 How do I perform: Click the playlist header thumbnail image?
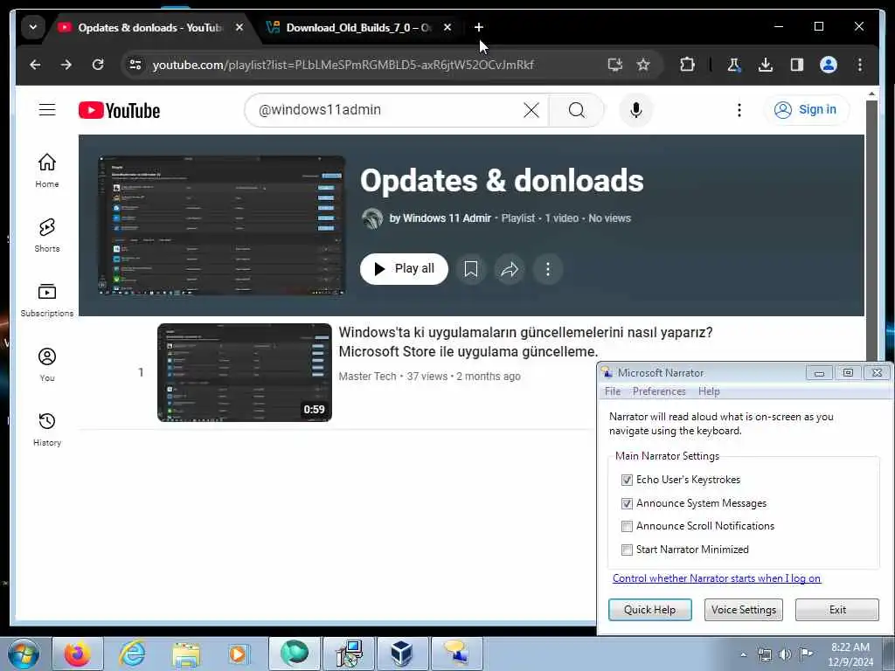(221, 225)
